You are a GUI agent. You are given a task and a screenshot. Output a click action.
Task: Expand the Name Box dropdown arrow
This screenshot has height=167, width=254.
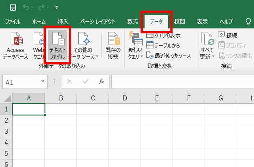point(43,81)
